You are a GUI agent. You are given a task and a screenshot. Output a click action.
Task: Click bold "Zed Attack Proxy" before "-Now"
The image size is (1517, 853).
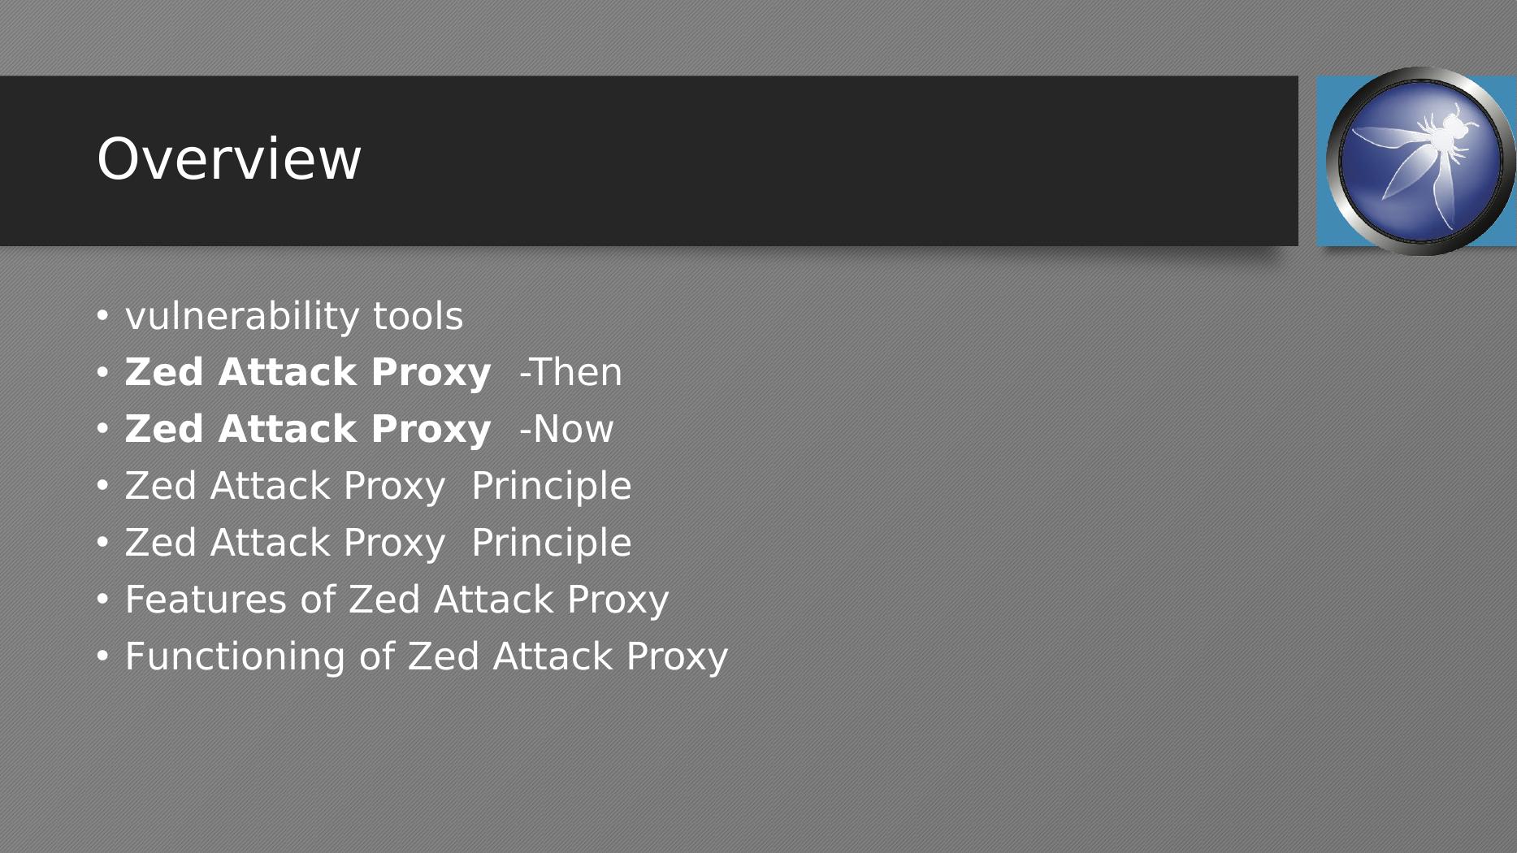(x=307, y=430)
